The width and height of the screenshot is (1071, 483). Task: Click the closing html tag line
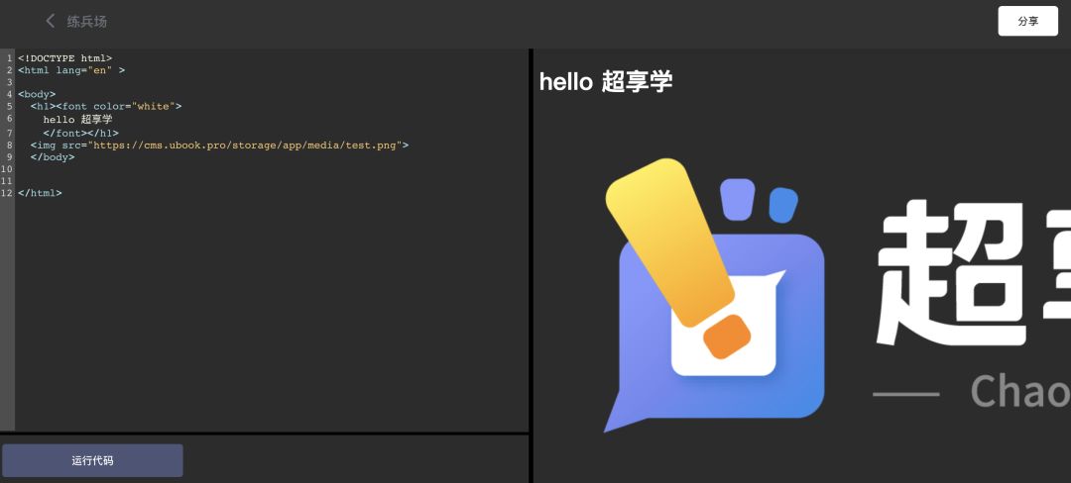tap(40, 193)
